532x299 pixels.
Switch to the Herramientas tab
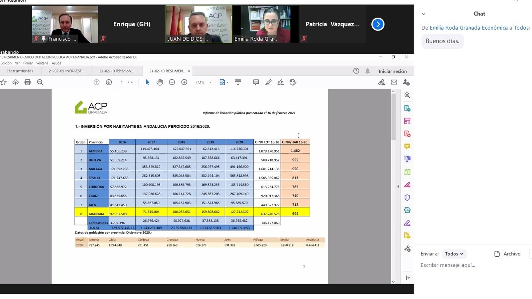point(20,71)
